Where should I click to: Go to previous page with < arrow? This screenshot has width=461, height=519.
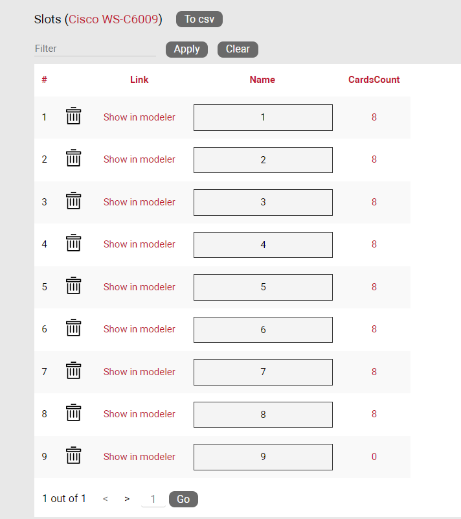(x=106, y=499)
